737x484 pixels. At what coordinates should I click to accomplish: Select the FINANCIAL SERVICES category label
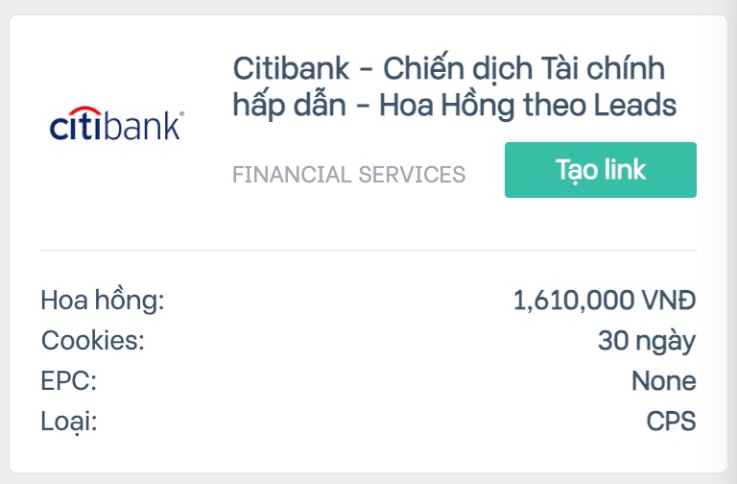coord(348,175)
